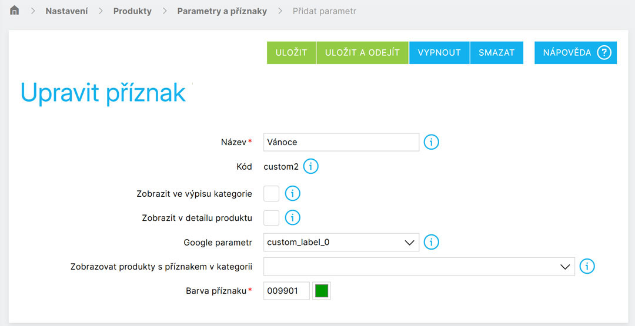Click the Název text field
This screenshot has height=326, width=635.
[341, 142]
